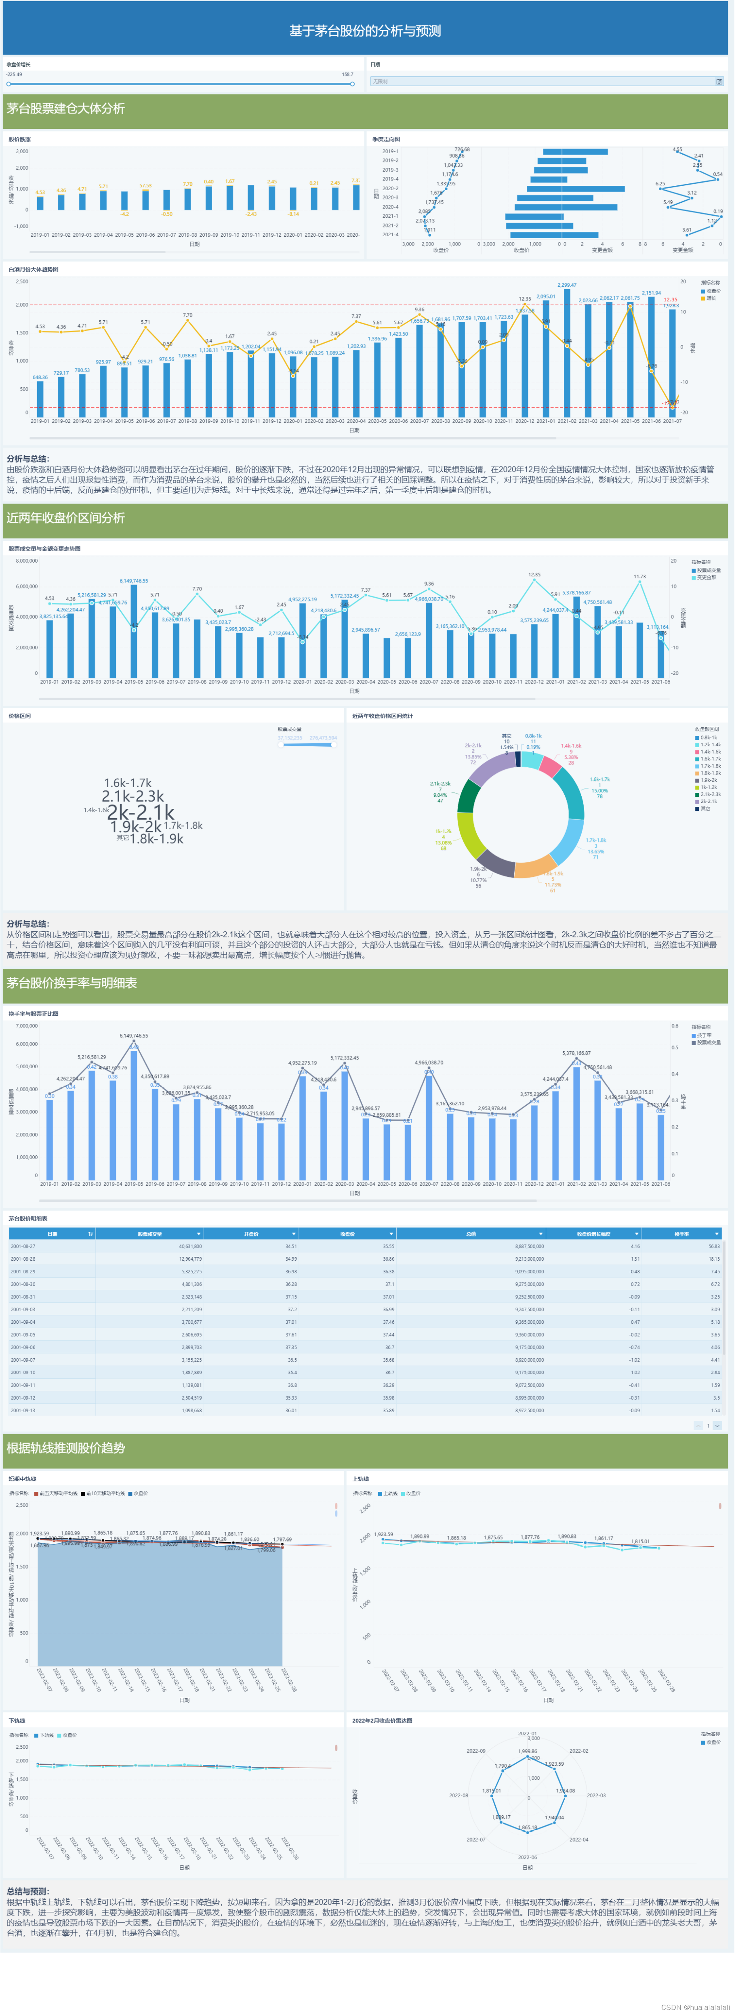Select the 2k-2.1k word in 价格区间 cloud
Screen dimensions: 736x2014
tap(141, 812)
